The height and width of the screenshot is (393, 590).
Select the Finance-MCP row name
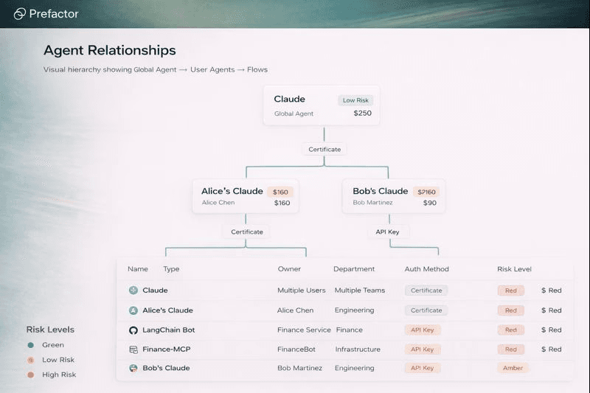(x=167, y=349)
